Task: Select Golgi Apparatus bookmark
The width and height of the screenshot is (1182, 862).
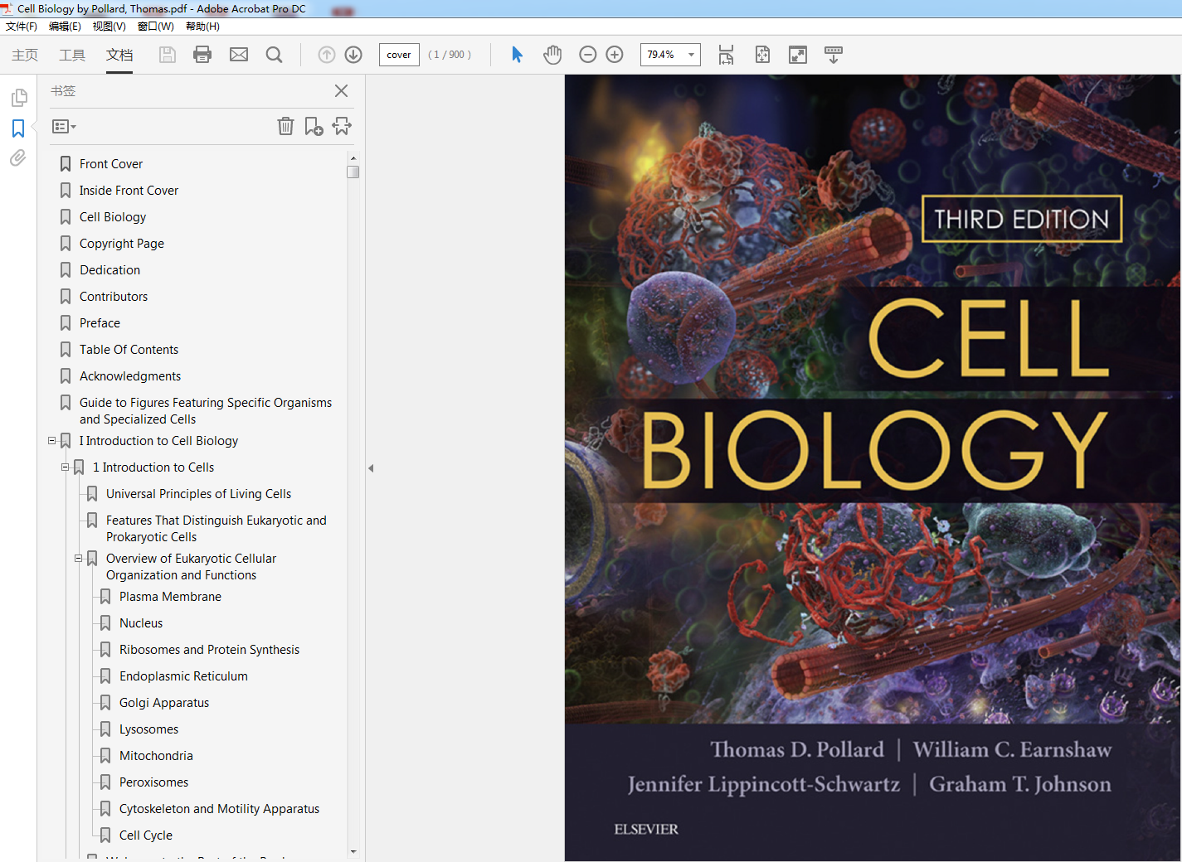Action: (164, 703)
